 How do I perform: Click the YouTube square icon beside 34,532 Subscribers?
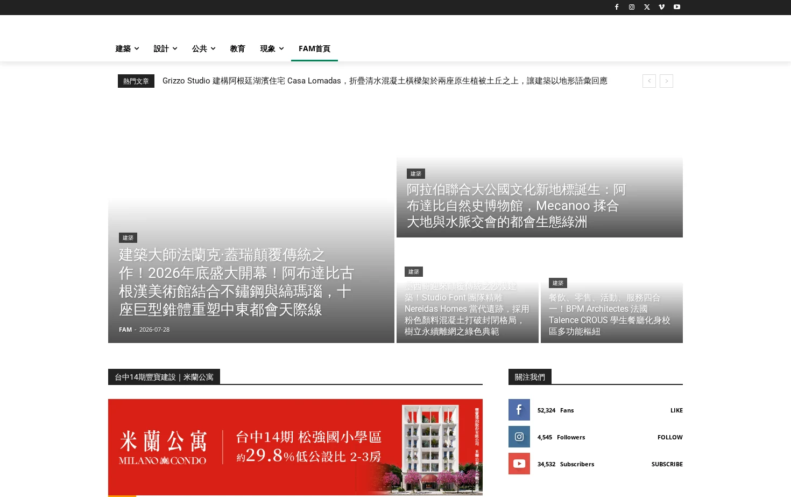pos(519,464)
